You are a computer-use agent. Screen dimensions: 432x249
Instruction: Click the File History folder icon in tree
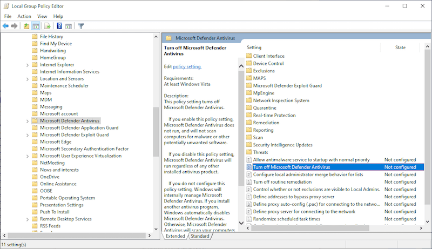point(35,36)
